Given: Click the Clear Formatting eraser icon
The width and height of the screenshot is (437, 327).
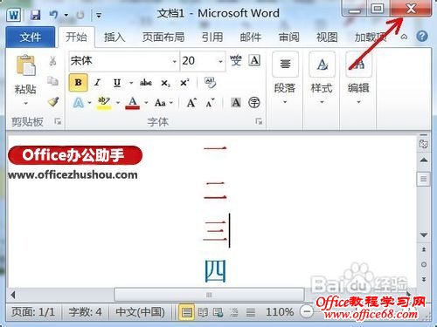Looking at the screenshot, I should point(210,83).
